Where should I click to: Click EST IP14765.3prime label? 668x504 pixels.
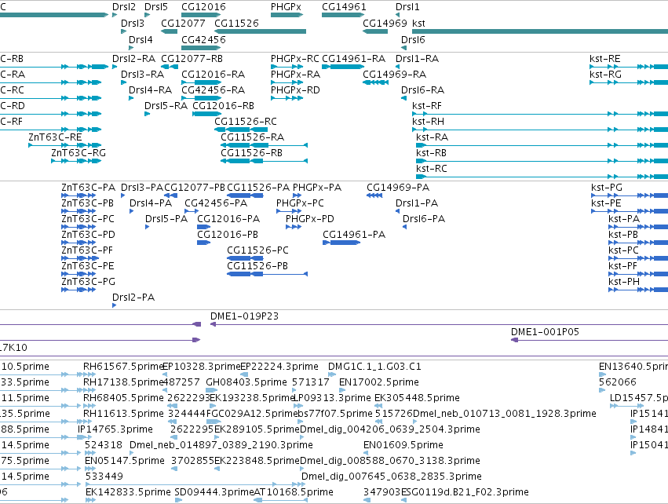pyautogui.click(x=115, y=429)
